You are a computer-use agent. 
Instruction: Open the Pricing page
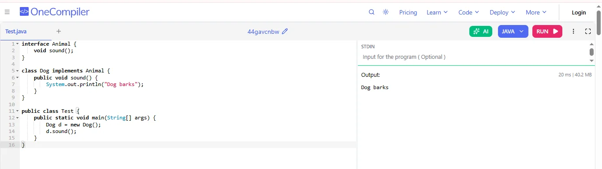coord(408,12)
